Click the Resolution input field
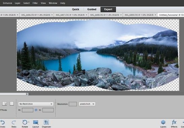The height and width of the screenshot is (128, 184). pos(73,104)
